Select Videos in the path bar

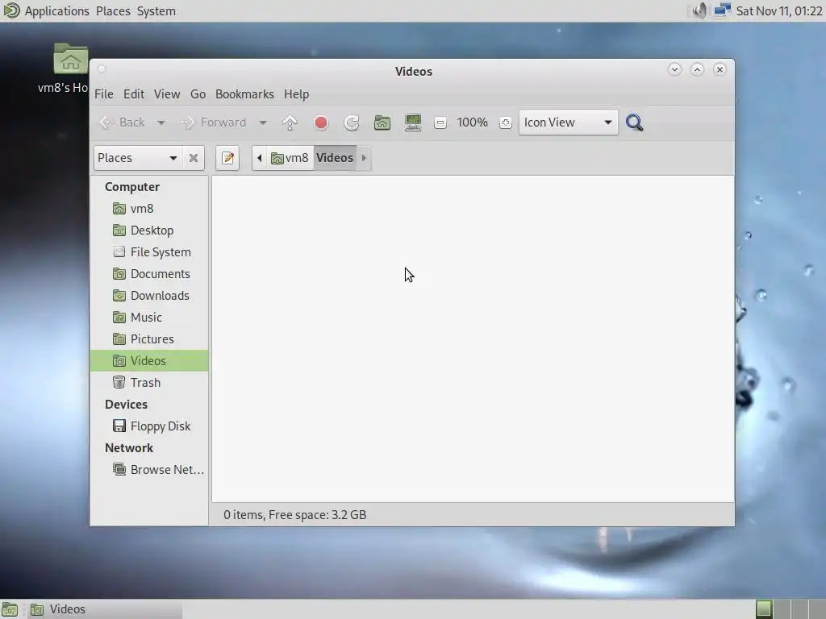pos(335,158)
